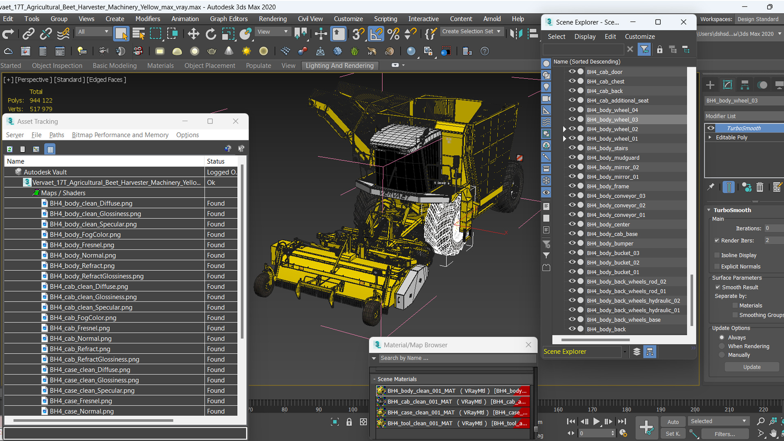Expand the Editable Poly stack entry
This screenshot has height=441, width=784.
710,137
